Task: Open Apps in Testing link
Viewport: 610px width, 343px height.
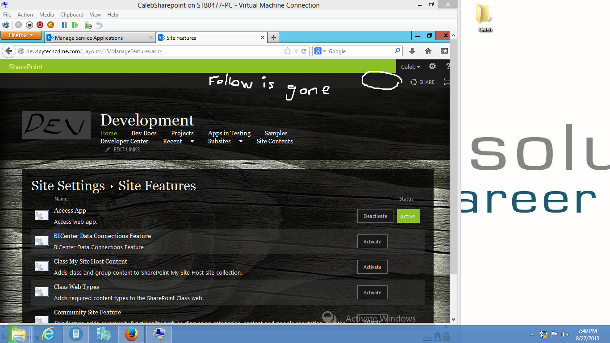Action: pos(229,133)
